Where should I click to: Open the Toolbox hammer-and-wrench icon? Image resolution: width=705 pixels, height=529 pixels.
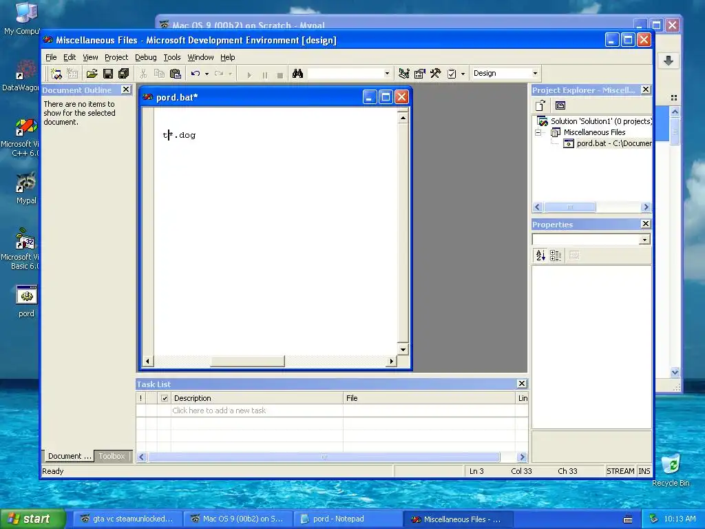435,74
